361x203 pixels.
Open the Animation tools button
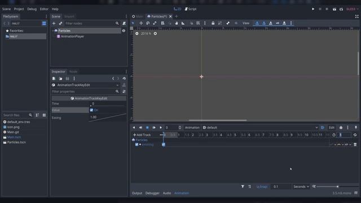coord(192,127)
